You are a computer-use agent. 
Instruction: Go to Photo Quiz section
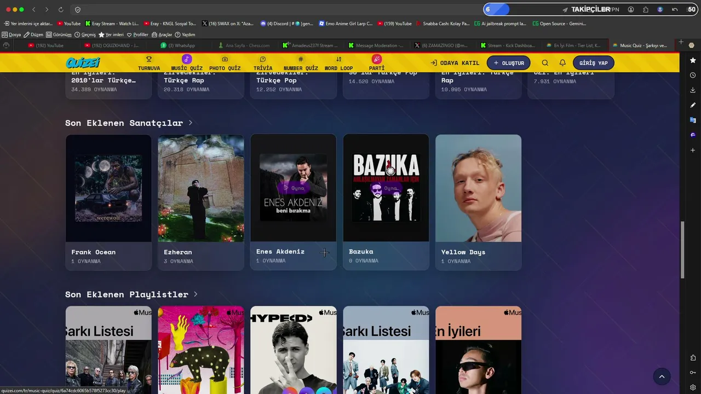pos(225,63)
